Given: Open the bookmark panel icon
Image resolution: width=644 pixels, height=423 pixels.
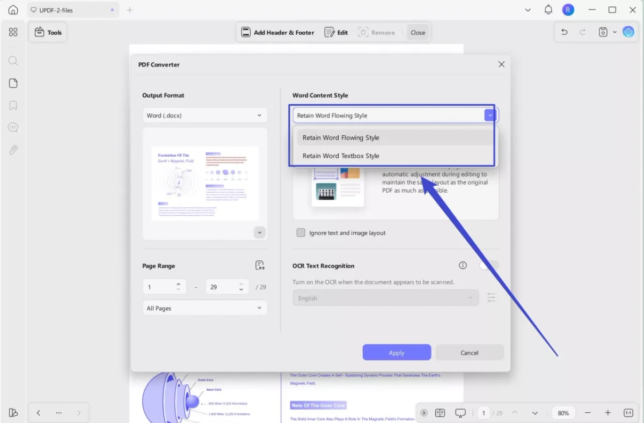Looking at the screenshot, I should (13, 105).
